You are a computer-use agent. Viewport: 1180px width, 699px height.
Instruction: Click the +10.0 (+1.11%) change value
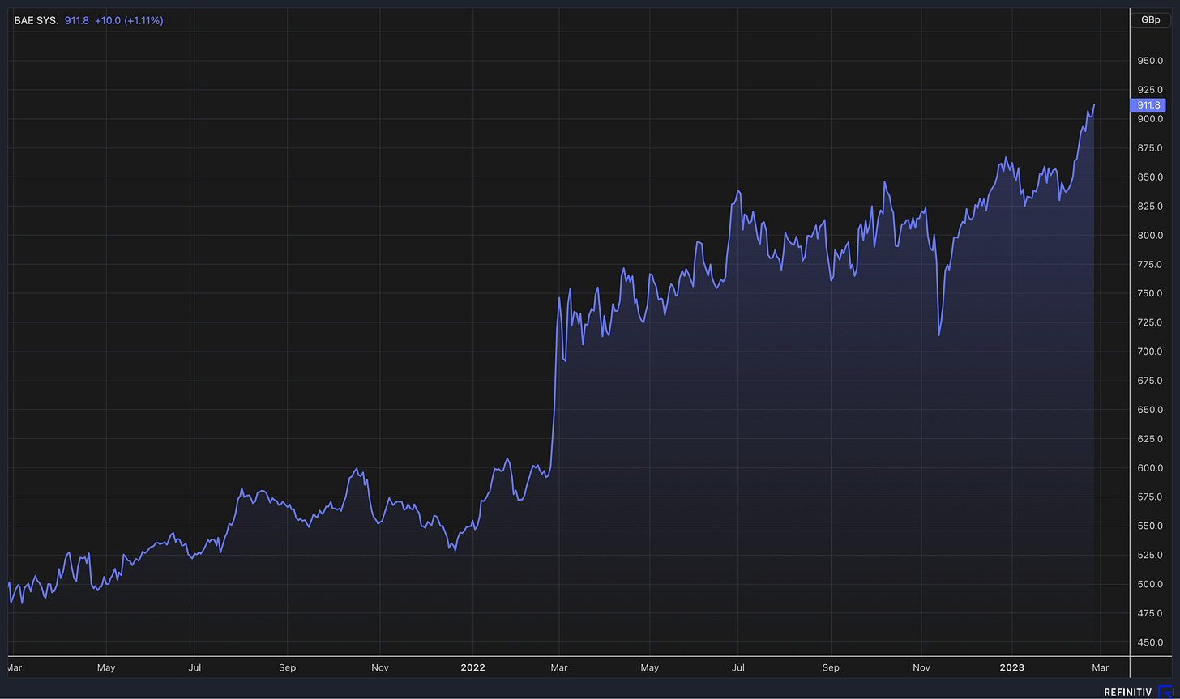[129, 20]
